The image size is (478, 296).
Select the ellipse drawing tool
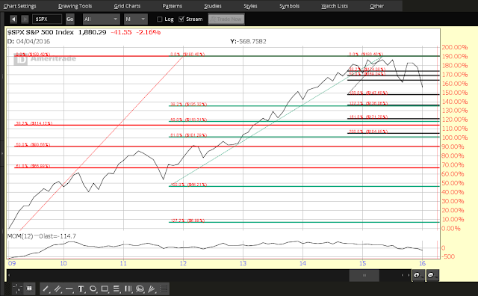93,289
